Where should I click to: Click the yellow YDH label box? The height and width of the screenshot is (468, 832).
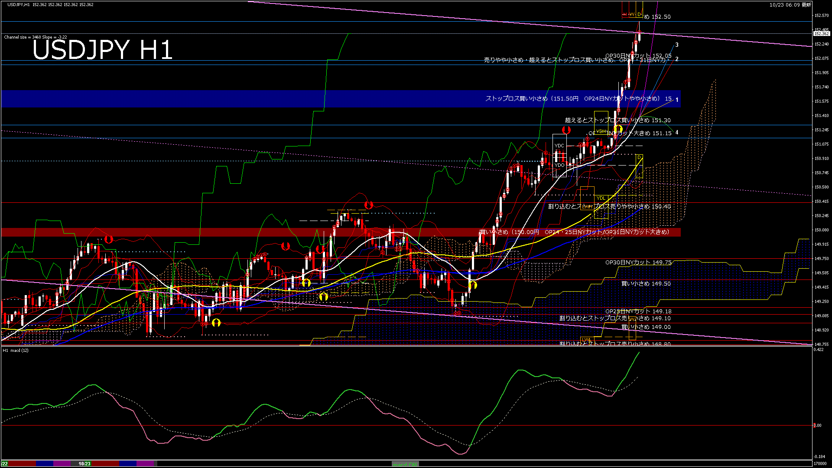click(601, 131)
